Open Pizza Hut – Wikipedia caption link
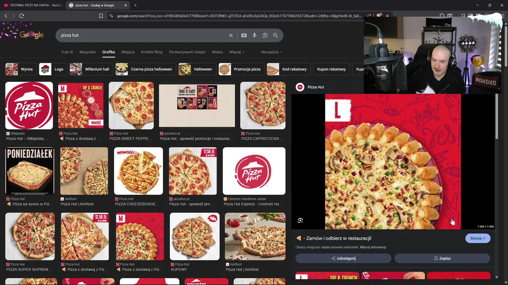508x285 pixels. (28, 139)
